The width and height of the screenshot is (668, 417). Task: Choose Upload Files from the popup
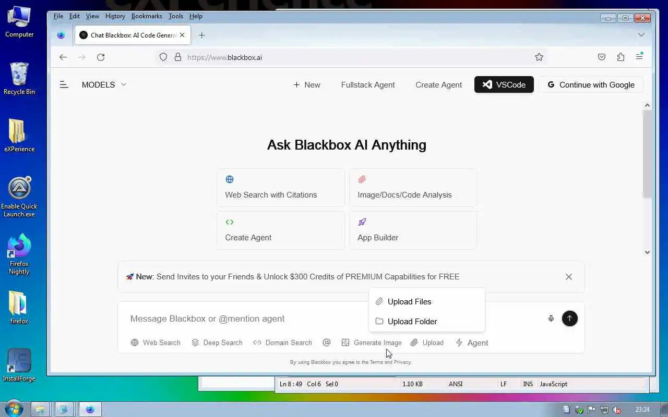click(x=426, y=301)
